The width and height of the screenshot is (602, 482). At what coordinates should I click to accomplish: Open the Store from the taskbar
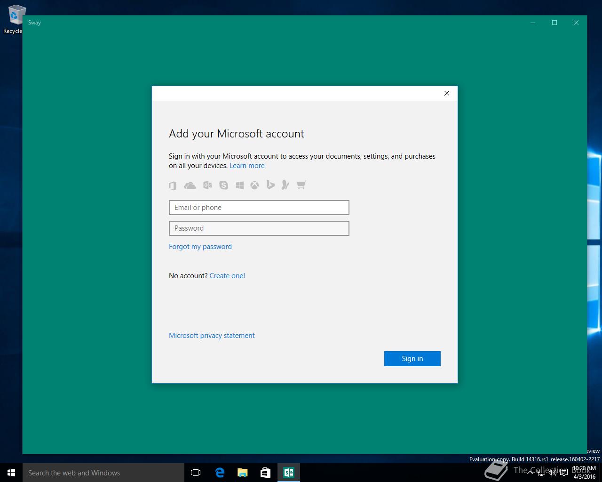point(265,473)
